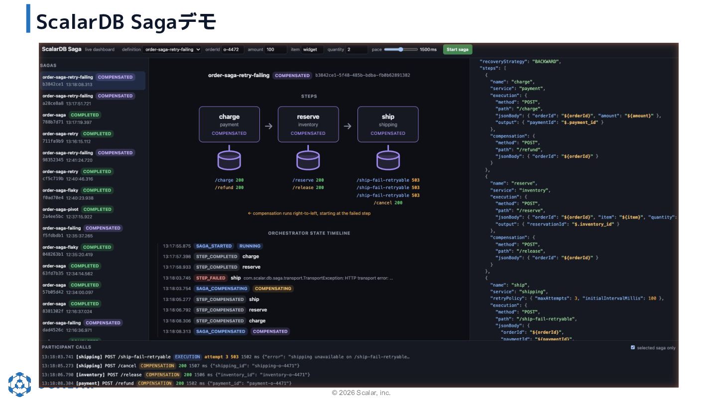717x403 pixels.
Task: Click the STEP_COMPENSATED reserve timeline entry
Action: 215,310
